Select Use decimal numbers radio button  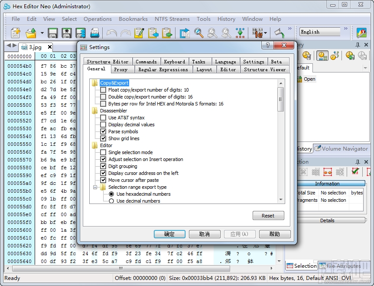point(111,201)
